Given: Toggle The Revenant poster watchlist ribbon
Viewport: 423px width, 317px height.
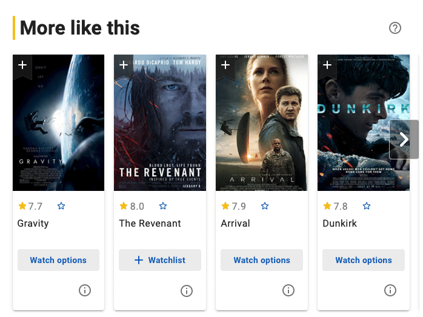Looking at the screenshot, I should [x=124, y=65].
